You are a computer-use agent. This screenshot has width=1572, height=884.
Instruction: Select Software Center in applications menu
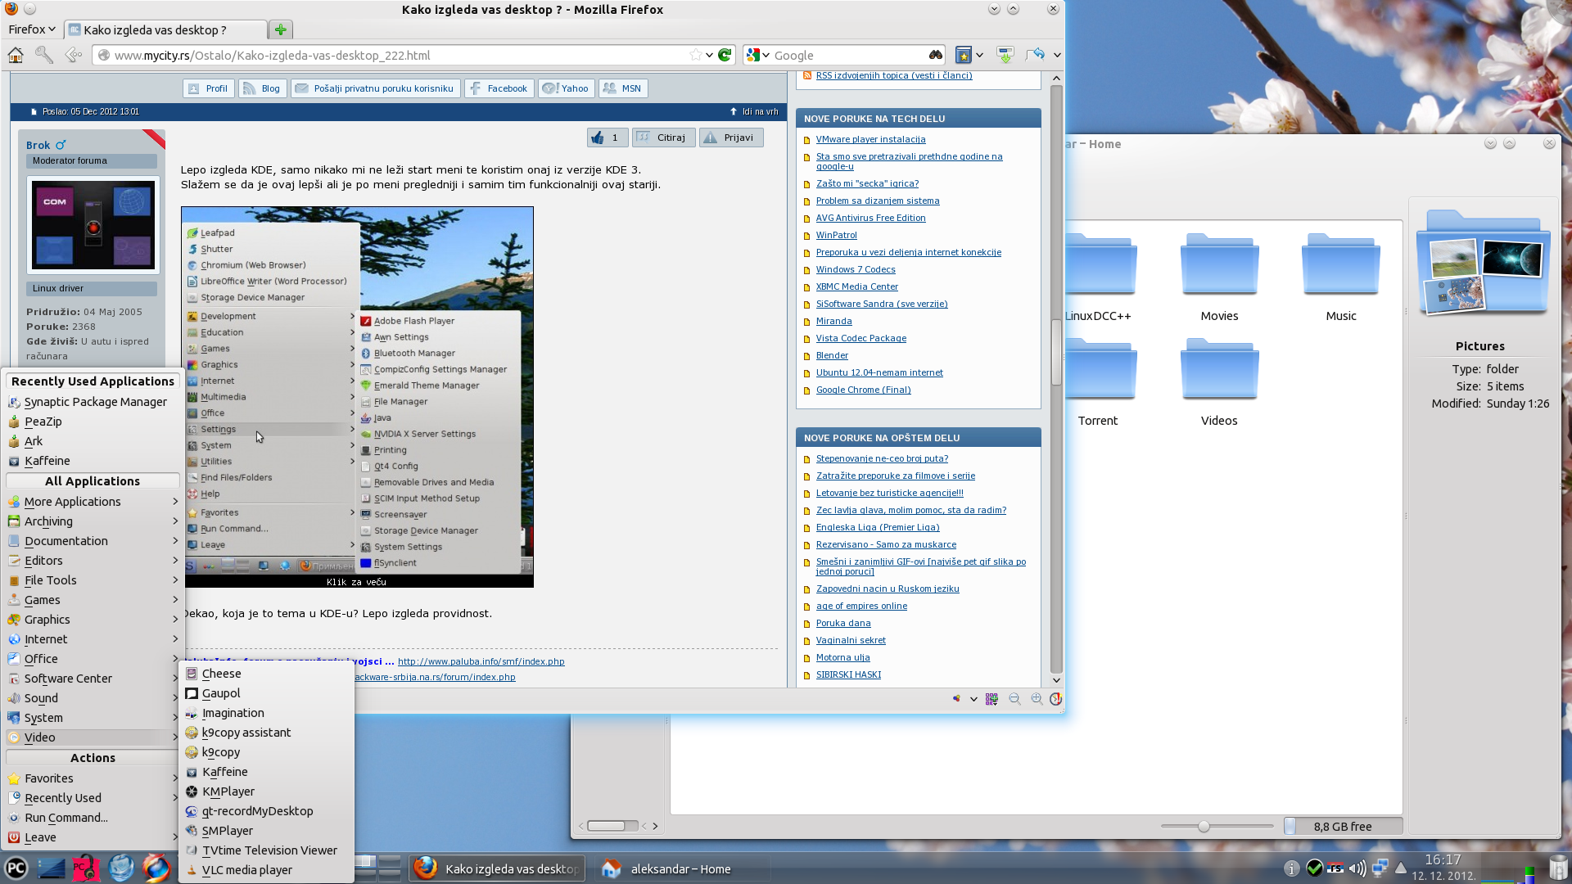point(68,679)
